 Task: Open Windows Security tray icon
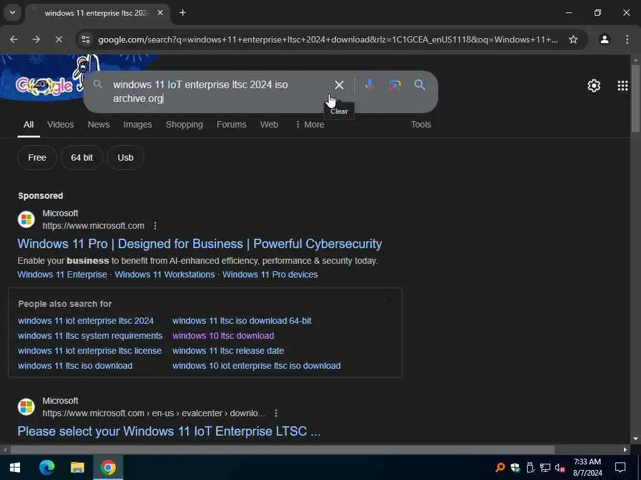tap(515, 467)
